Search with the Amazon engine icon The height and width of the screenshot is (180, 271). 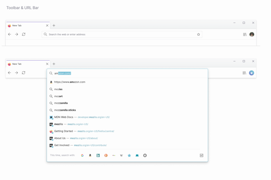(90, 155)
